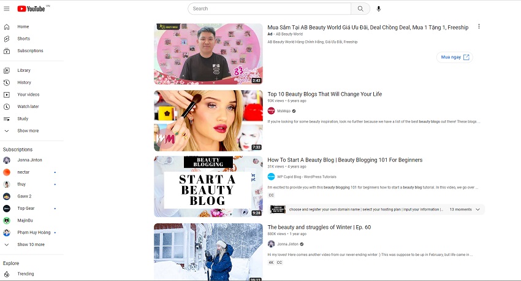The width and height of the screenshot is (521, 281).
Task: Click WP Cupid Blog - WordPress Tutorials name
Action: [306, 177]
